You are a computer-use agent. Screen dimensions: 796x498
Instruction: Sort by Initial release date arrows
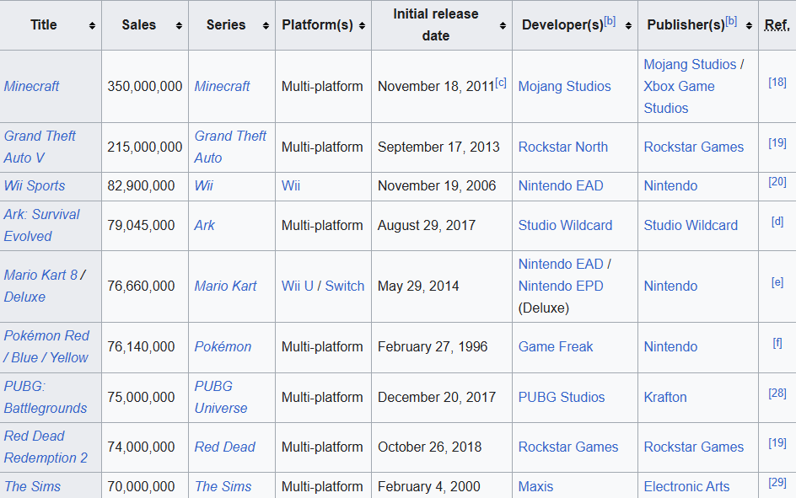click(503, 25)
